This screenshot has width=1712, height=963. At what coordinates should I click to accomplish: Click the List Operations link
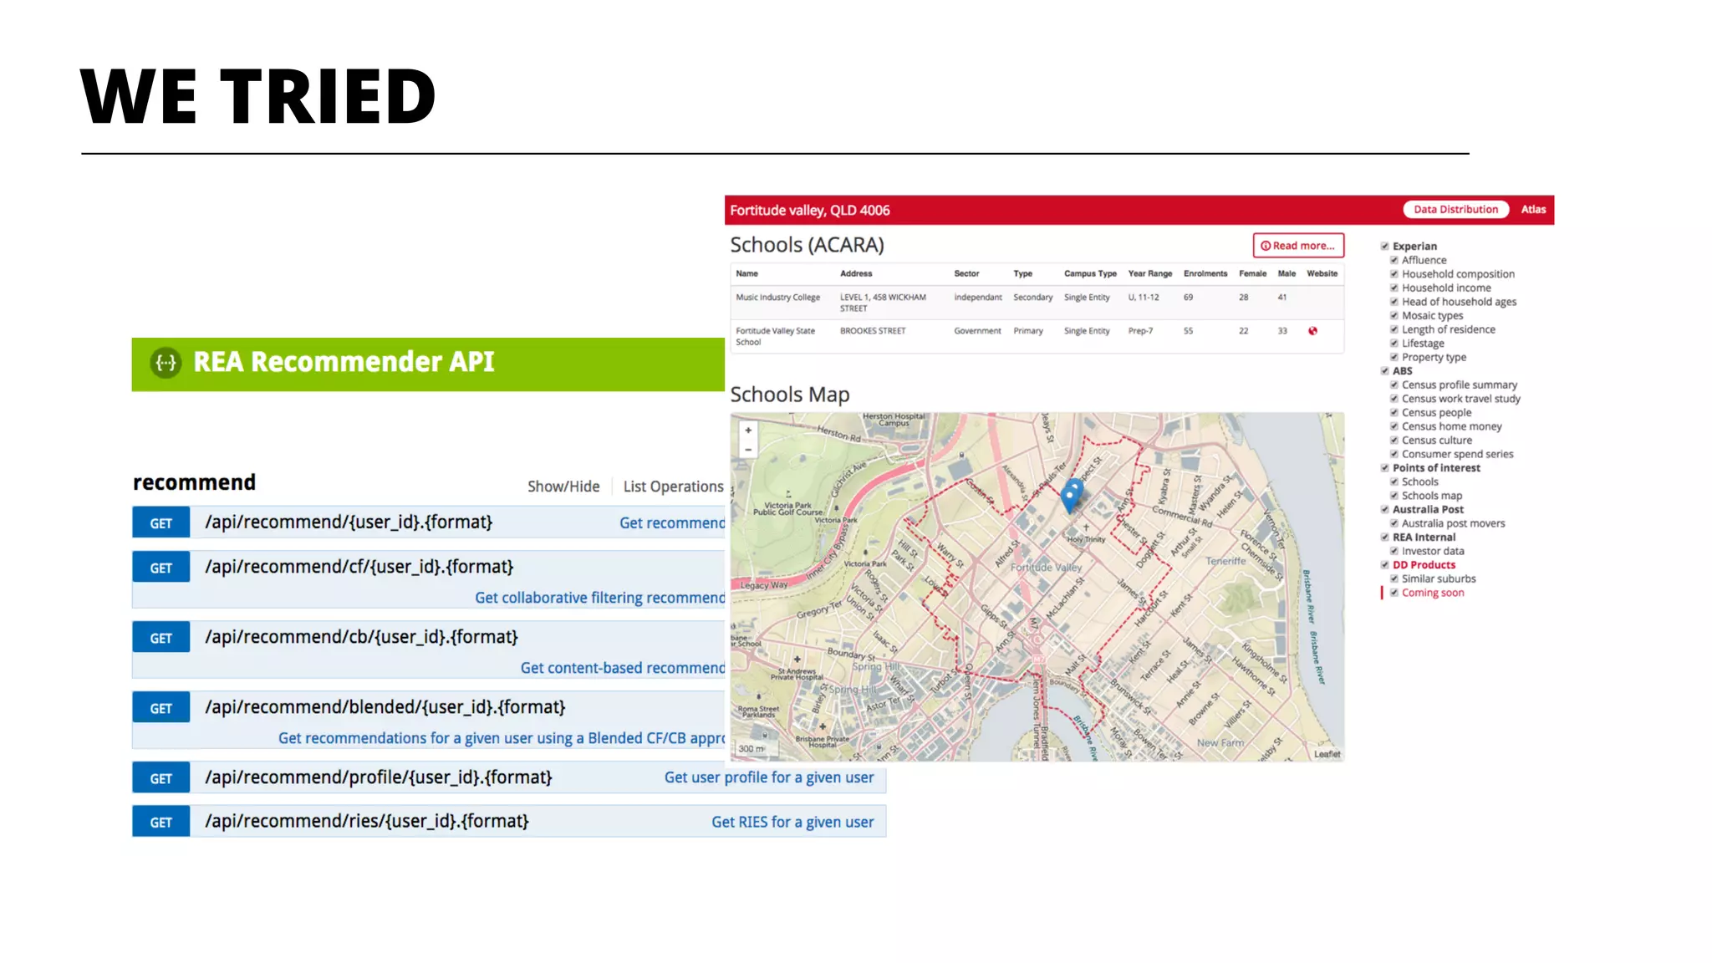673,487
